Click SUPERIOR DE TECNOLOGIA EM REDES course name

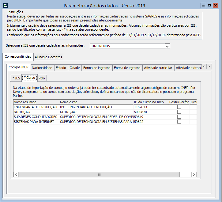pyautogui.click(x=97, y=117)
